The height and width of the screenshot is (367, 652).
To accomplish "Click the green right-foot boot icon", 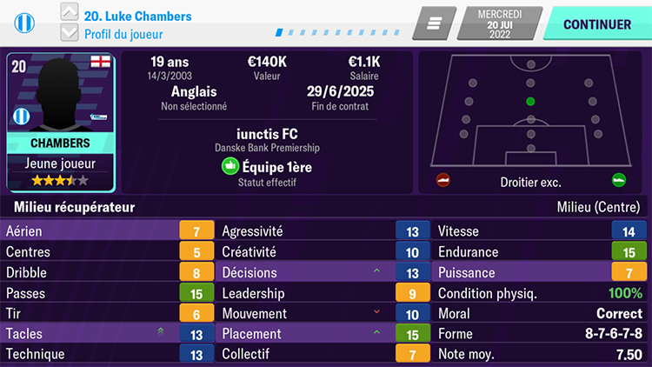I will [x=618, y=181].
